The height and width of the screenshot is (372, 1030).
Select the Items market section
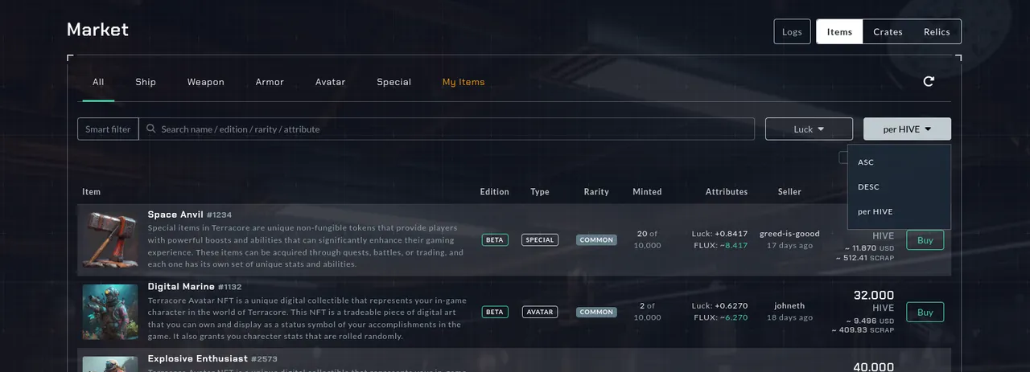[839, 31]
